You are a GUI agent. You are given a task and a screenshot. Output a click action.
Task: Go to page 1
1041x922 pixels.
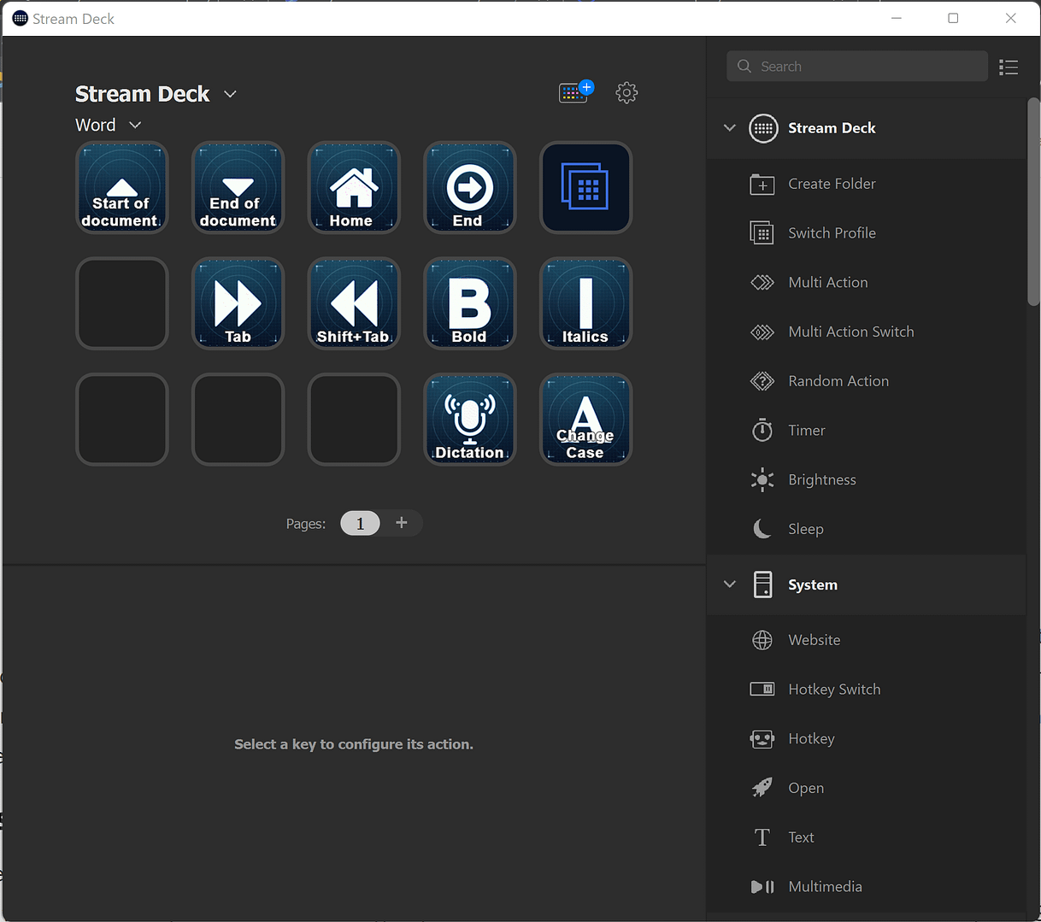360,523
